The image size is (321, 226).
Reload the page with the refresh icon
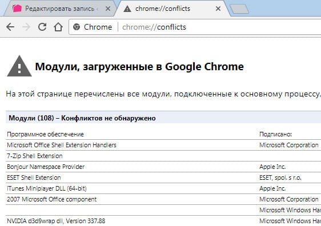click(x=42, y=27)
